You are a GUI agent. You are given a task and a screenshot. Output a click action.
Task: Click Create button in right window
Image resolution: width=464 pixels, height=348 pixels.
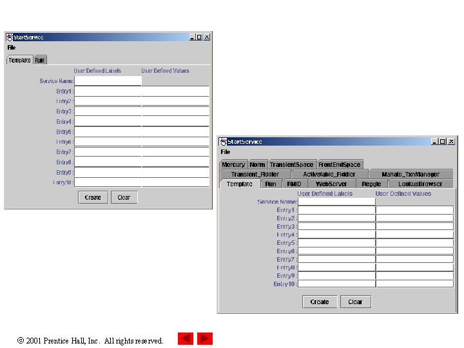coord(320,302)
